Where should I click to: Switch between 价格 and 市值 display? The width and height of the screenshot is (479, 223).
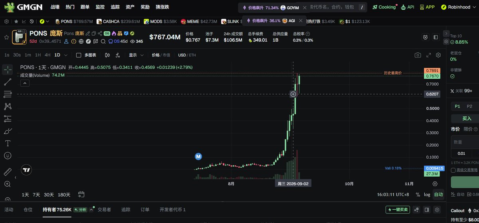pyautogui.click(x=161, y=55)
